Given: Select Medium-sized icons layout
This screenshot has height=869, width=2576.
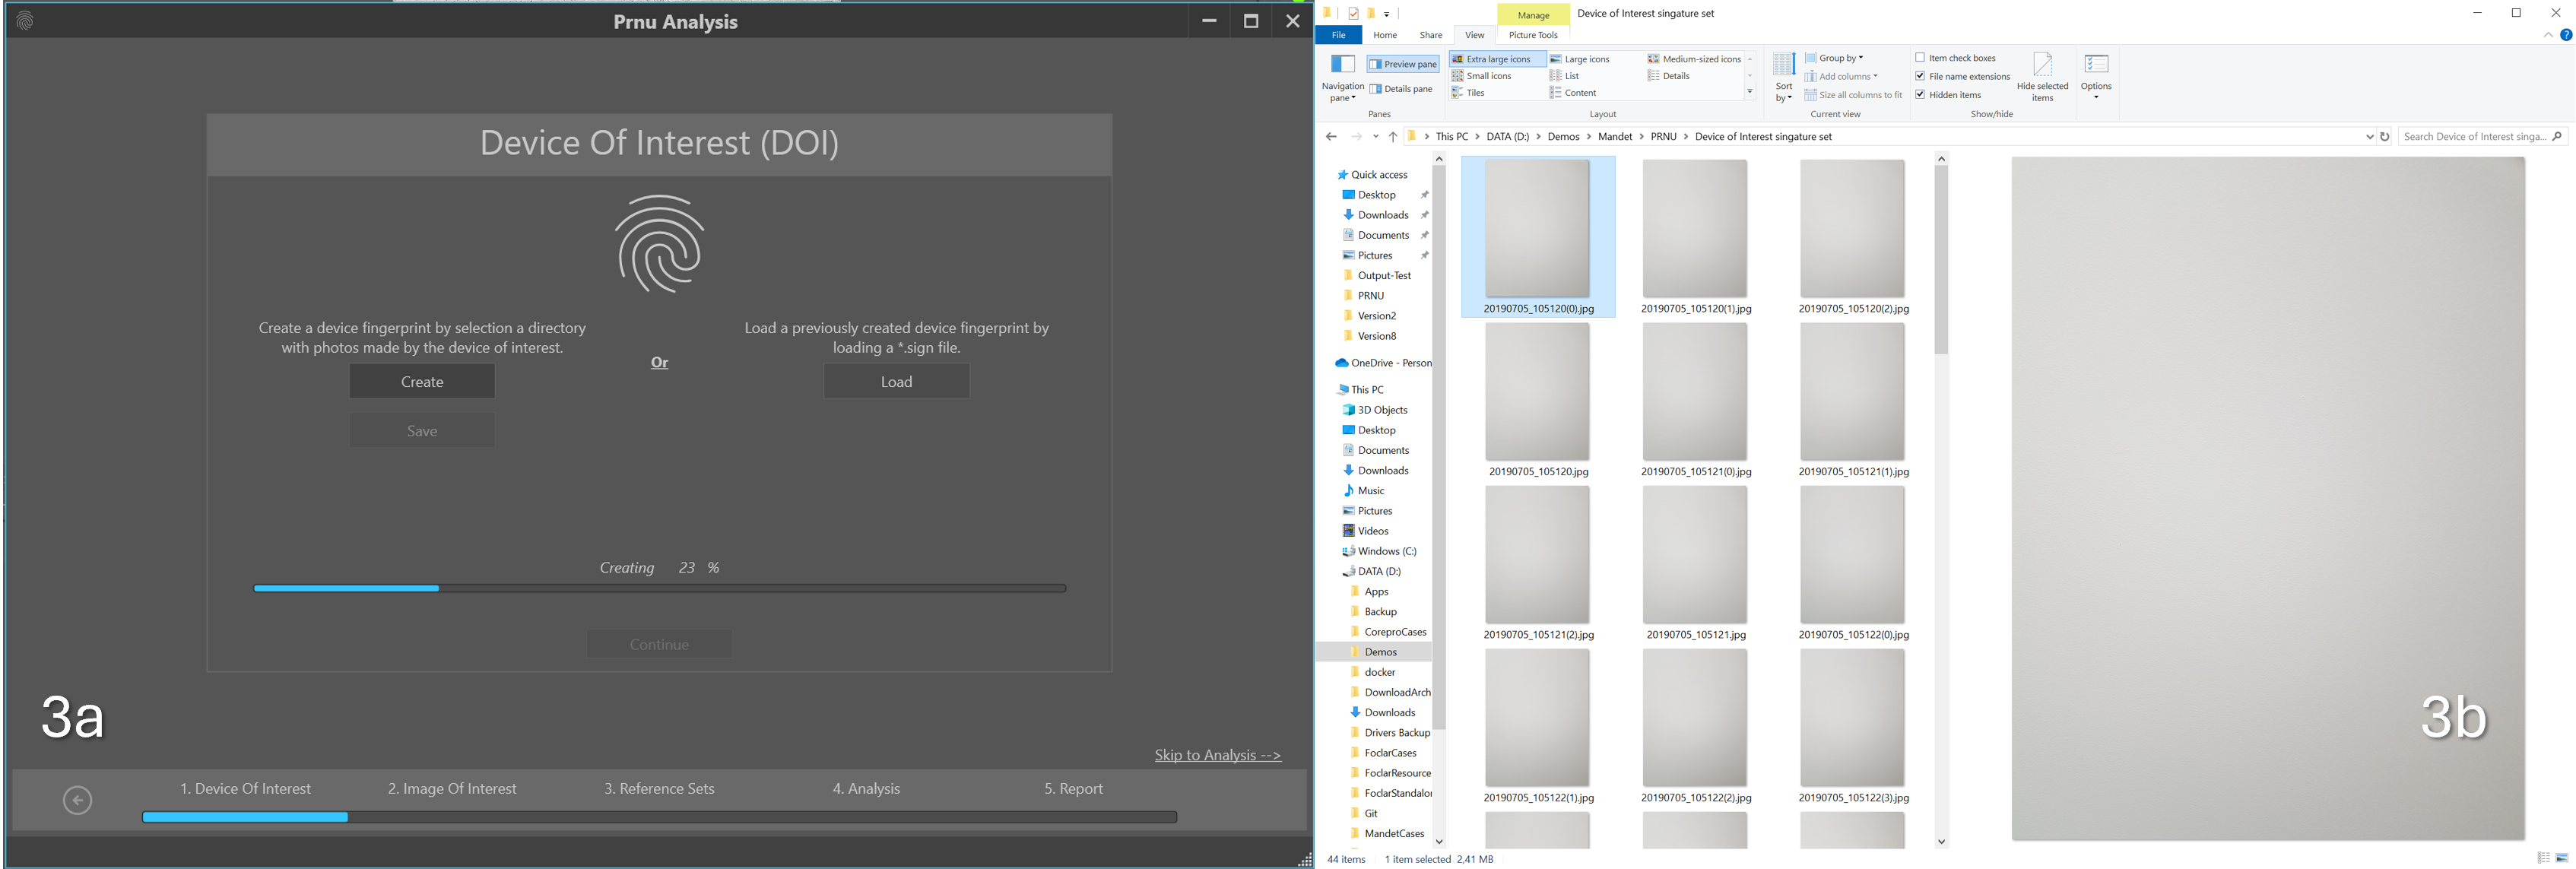Looking at the screenshot, I should [x=1694, y=59].
